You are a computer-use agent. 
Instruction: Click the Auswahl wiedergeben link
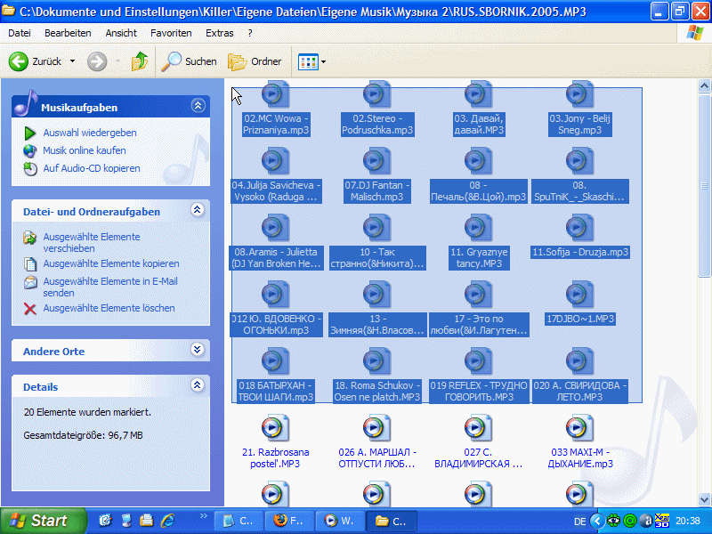tap(89, 133)
